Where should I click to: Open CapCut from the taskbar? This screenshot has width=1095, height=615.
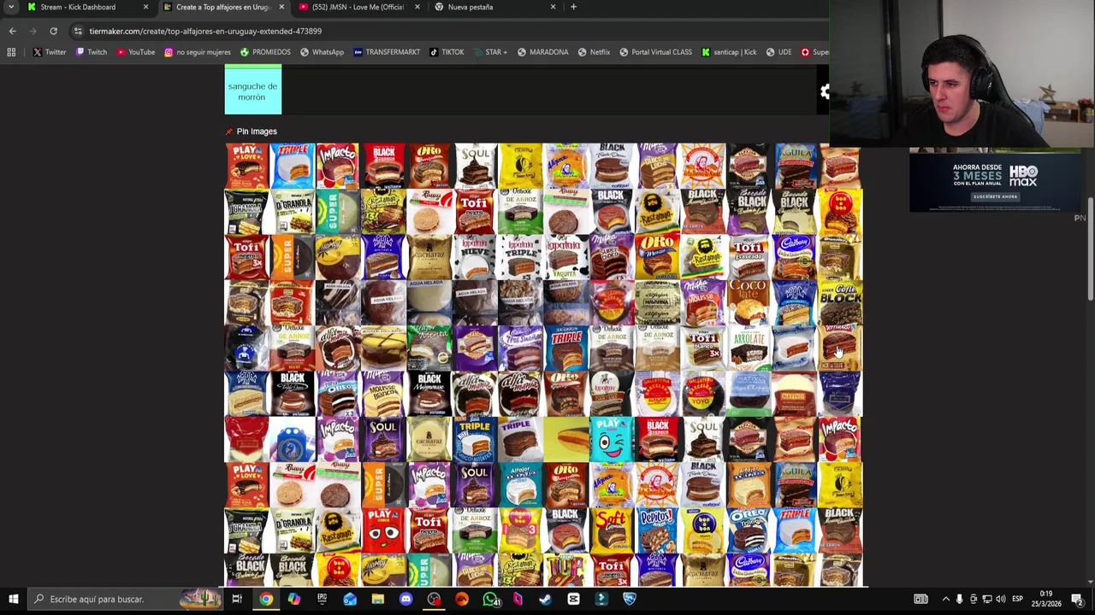point(573,599)
